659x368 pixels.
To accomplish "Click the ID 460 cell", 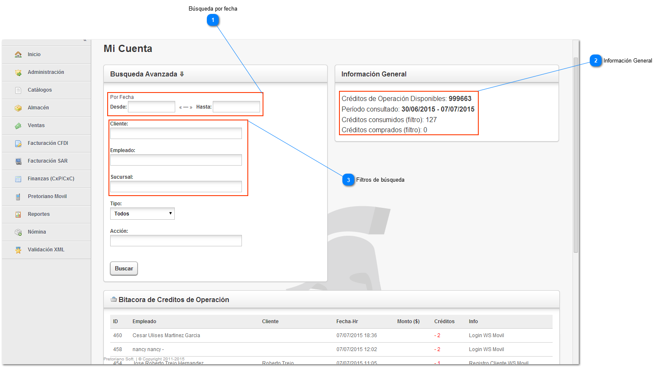I will tap(117, 335).
